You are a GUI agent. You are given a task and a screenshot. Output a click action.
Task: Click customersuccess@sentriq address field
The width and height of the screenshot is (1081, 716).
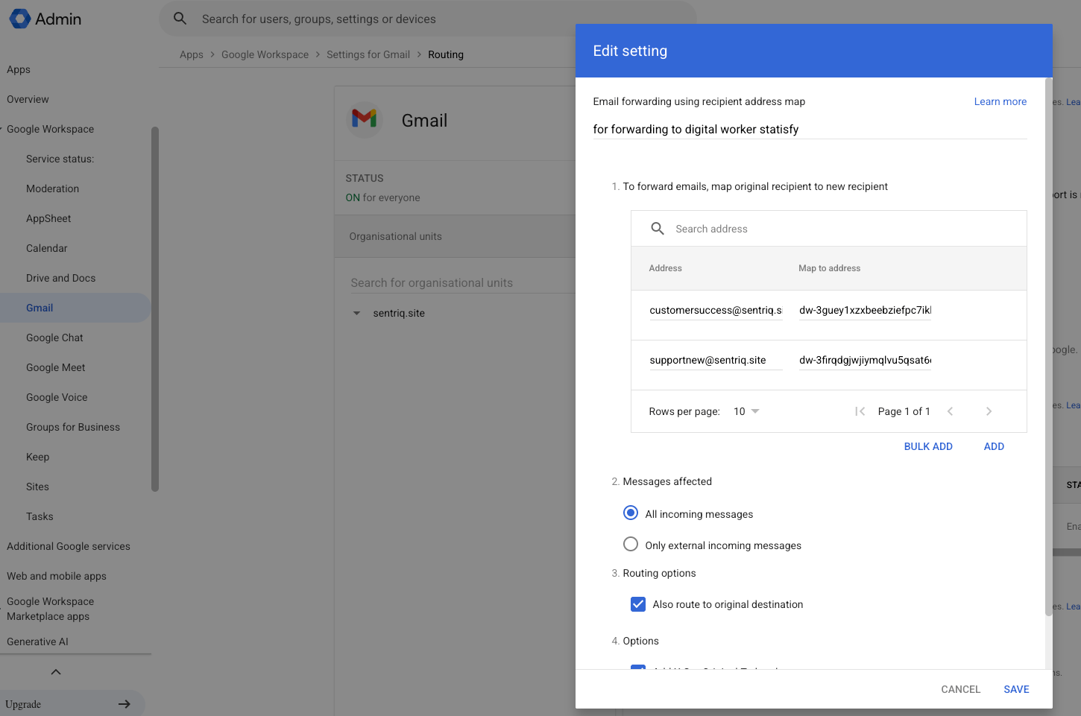(716, 311)
